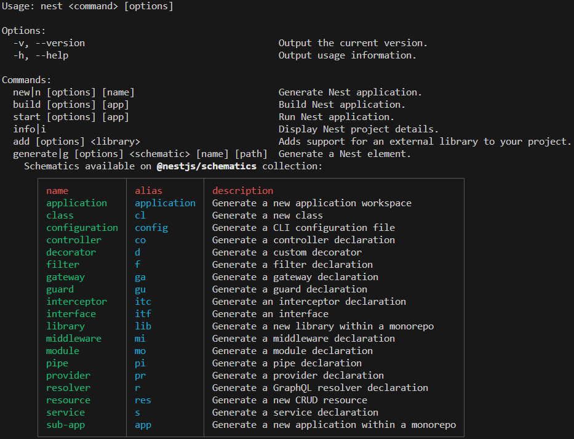
Task: Click the green 'class' schematic name
Action: 60,215
